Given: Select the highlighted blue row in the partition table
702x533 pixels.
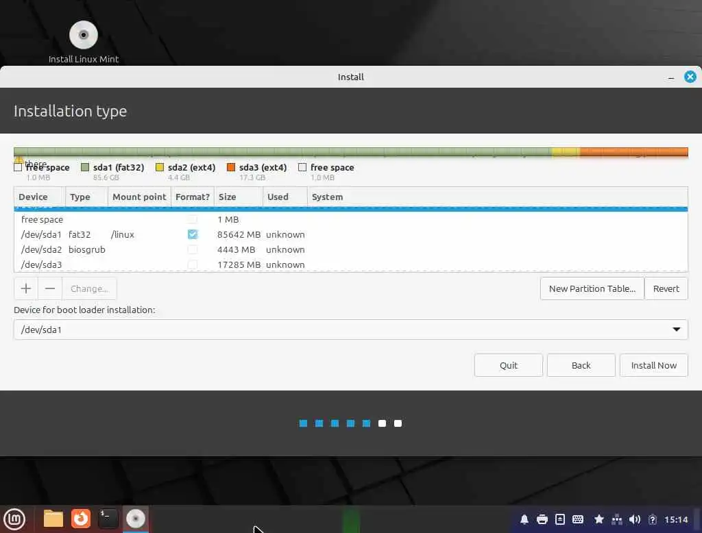Looking at the screenshot, I should [x=350, y=209].
